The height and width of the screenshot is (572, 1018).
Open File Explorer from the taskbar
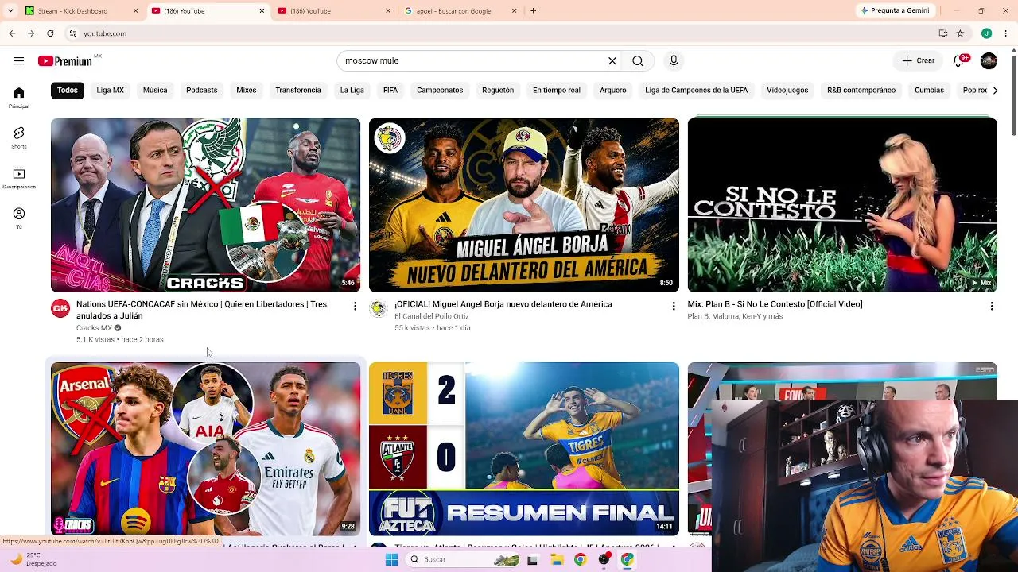coord(557,559)
